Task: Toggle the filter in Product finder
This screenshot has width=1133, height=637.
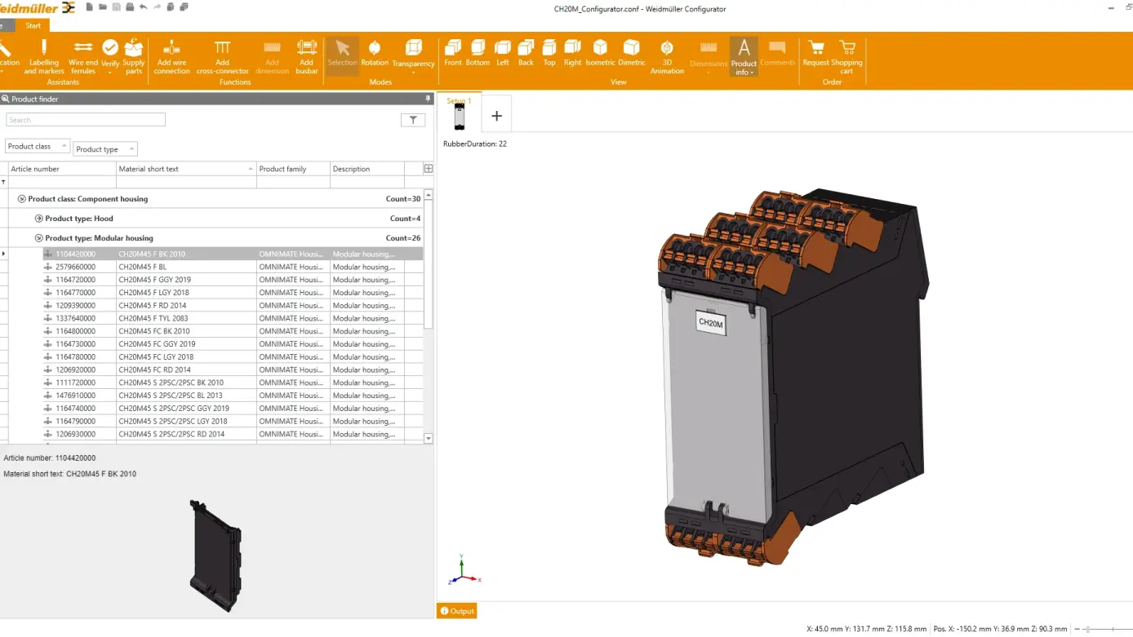Action: pos(413,119)
